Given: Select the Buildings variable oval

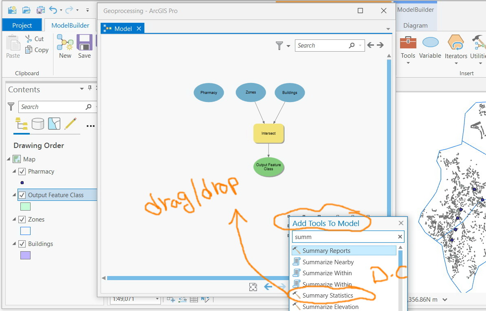Looking at the screenshot, I should (290, 93).
